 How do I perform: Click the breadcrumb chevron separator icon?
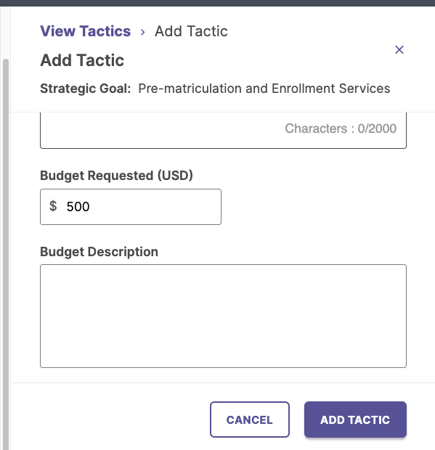coord(142,32)
